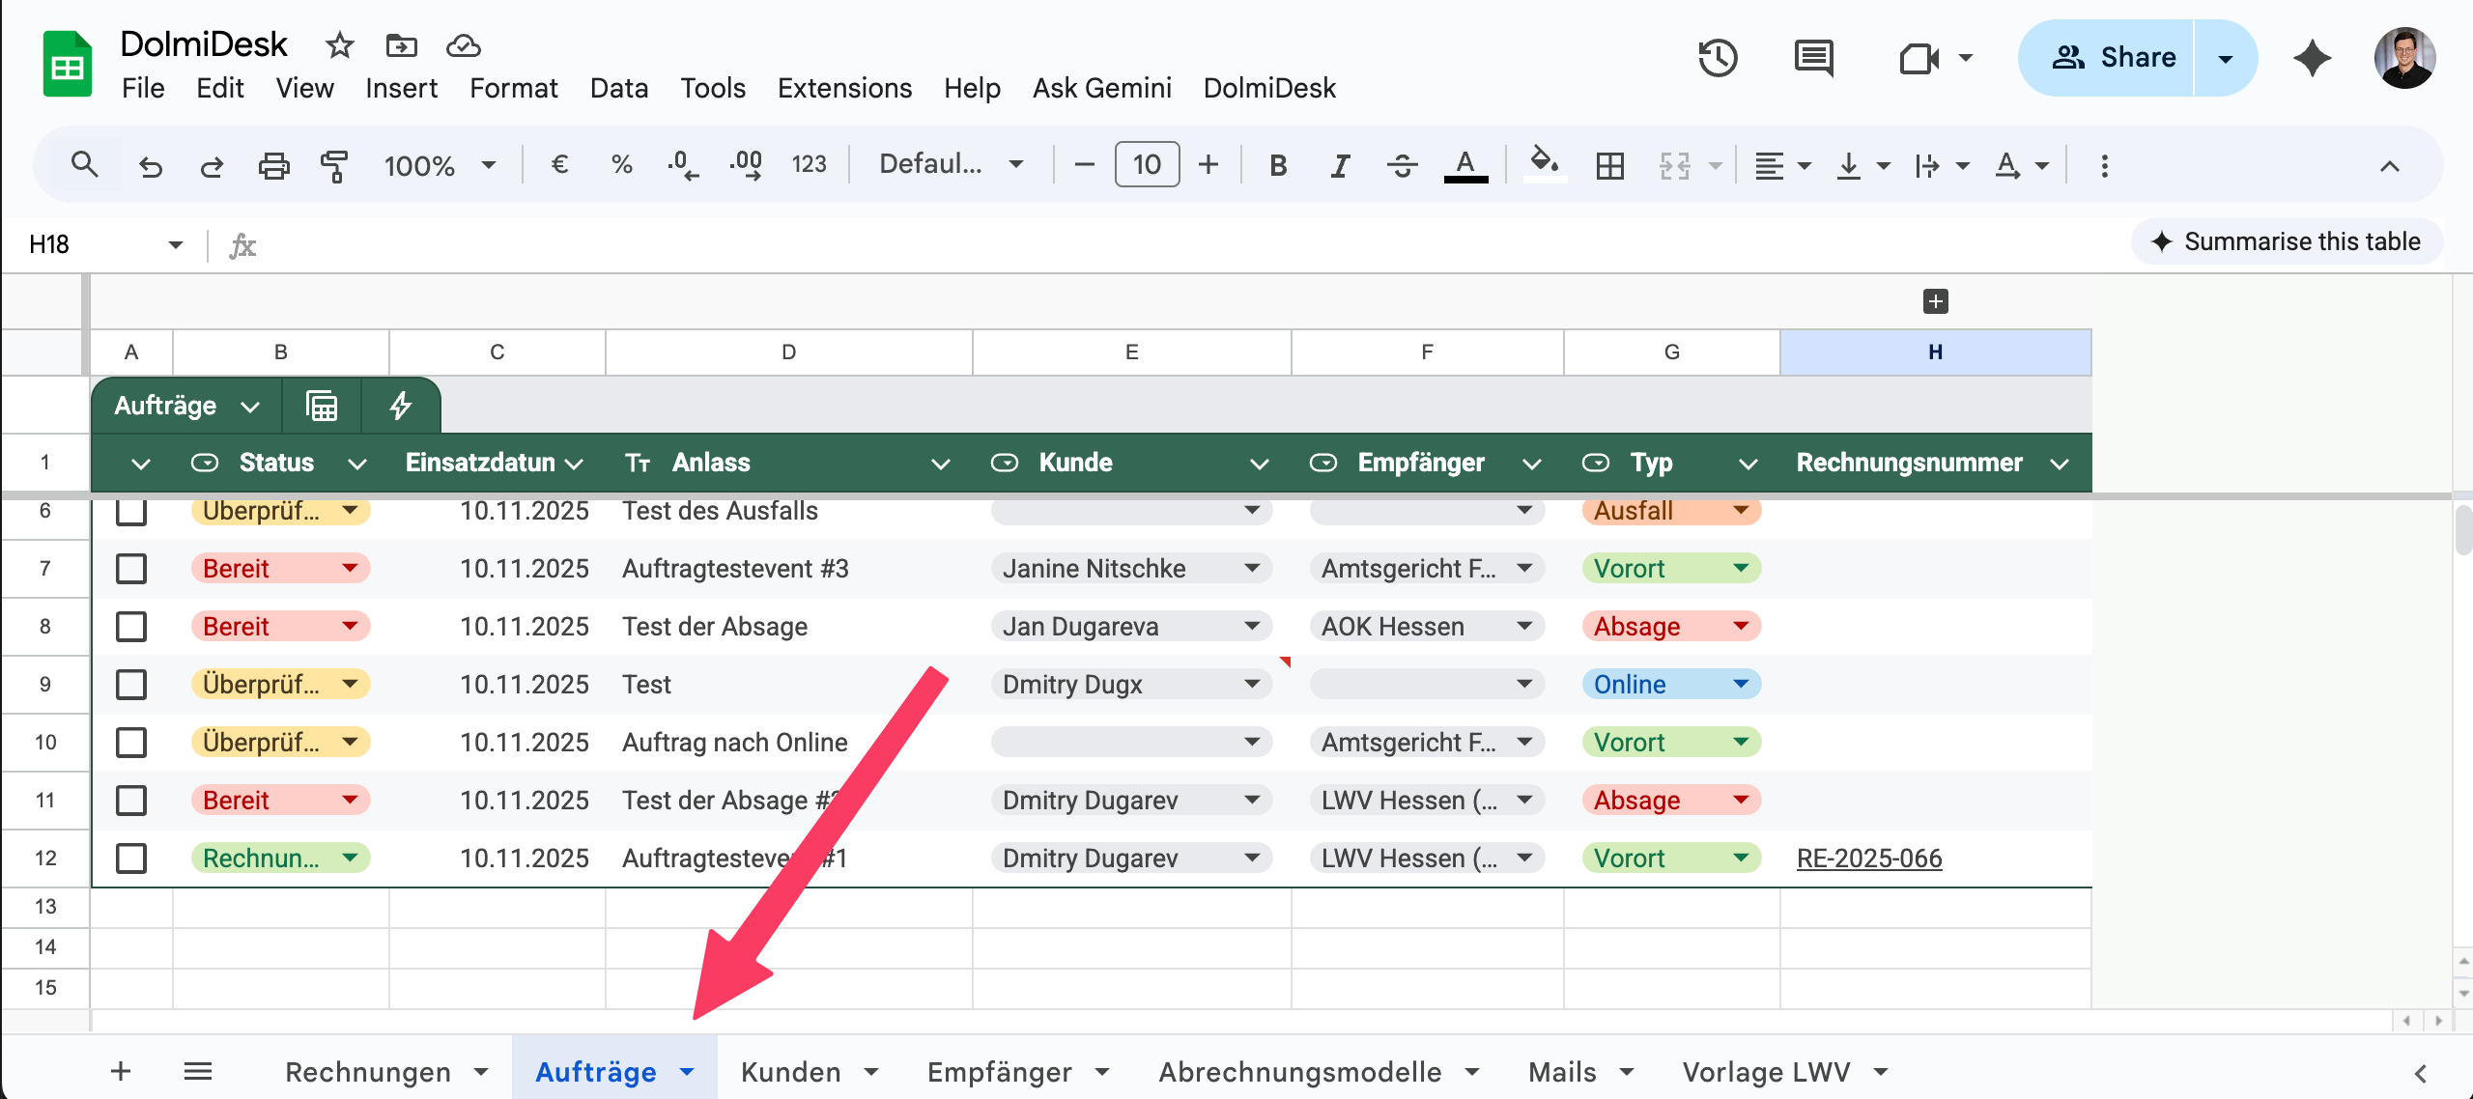
Task: Open the Extensions menu
Action: tap(844, 88)
